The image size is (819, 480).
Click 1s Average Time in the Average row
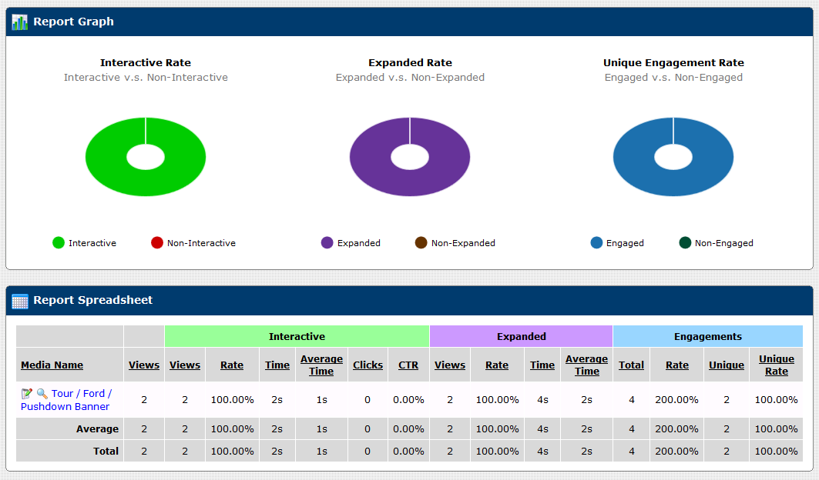pyautogui.click(x=322, y=429)
